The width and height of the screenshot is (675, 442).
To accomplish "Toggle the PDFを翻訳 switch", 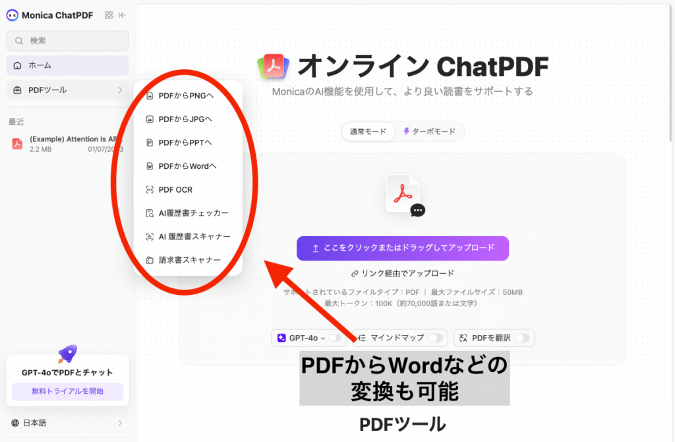I will pos(522,338).
